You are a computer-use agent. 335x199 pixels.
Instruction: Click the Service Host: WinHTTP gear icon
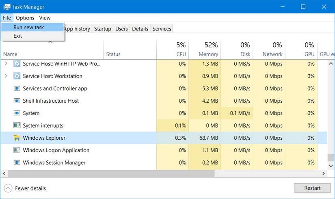17,63
